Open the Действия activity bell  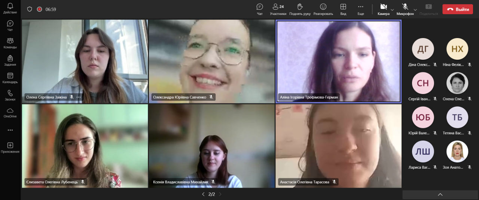pos(10,8)
